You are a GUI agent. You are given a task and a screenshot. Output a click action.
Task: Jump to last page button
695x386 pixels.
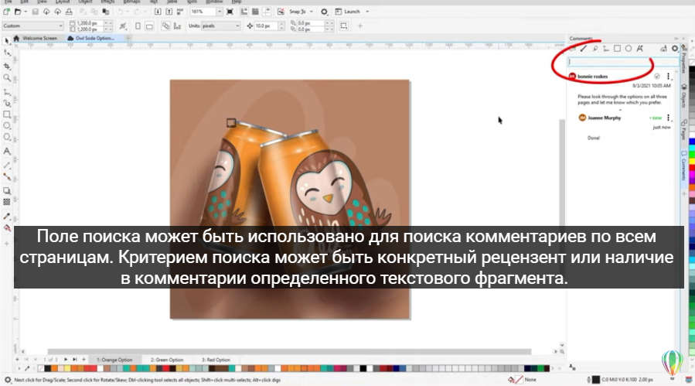(x=74, y=360)
